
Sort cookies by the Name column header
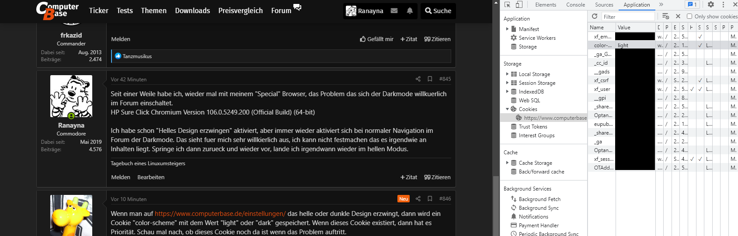tap(601, 28)
